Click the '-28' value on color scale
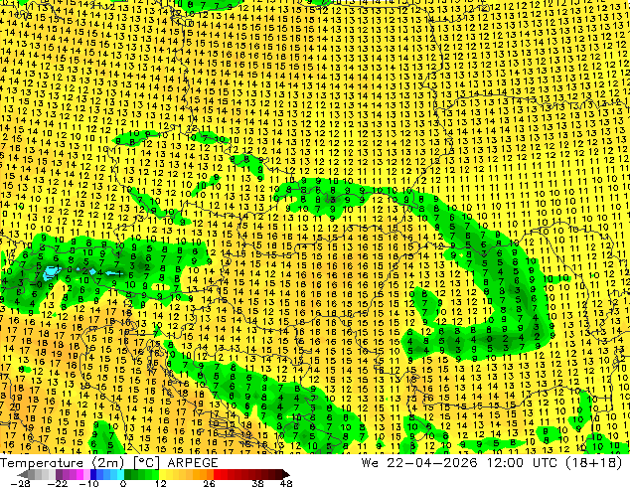 [20, 483]
